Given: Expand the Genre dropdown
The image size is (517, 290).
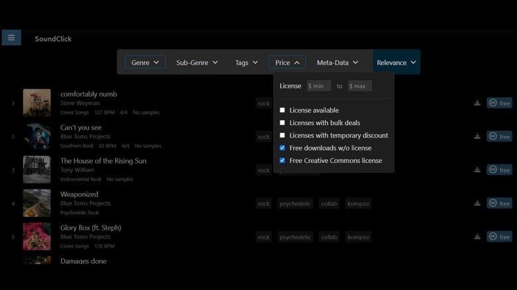Looking at the screenshot, I should tap(145, 62).
